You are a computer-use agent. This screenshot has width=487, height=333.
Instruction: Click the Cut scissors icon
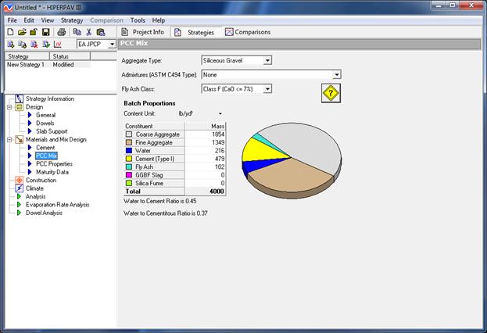(89, 32)
